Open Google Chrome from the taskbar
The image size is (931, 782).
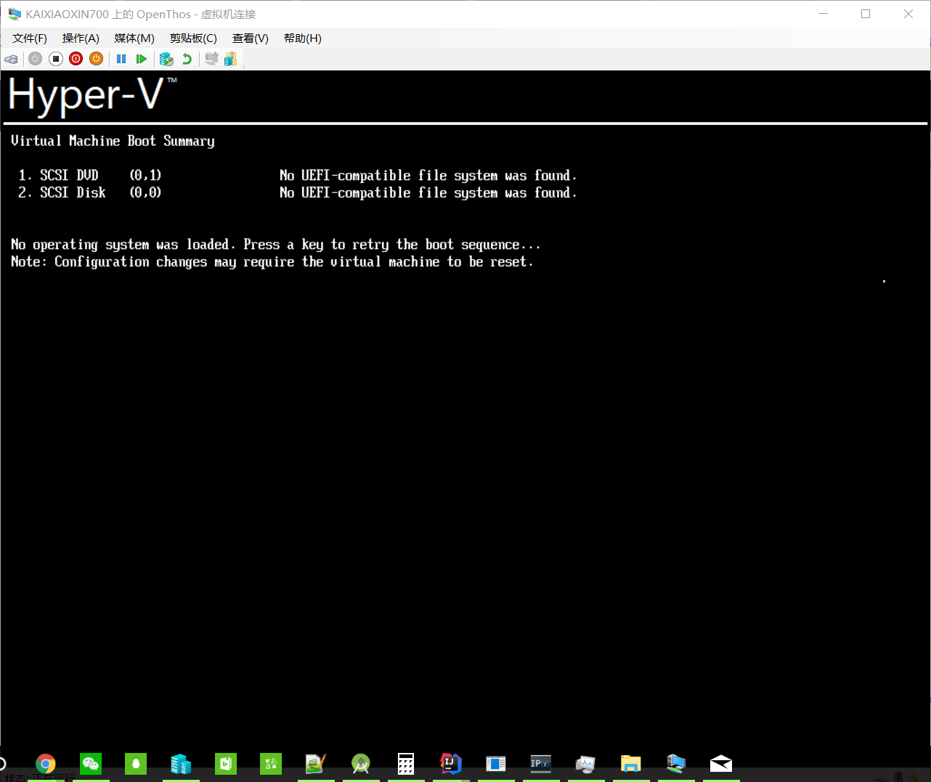pyautogui.click(x=45, y=764)
